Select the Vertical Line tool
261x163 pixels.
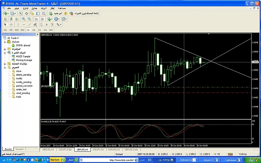[18, 24]
